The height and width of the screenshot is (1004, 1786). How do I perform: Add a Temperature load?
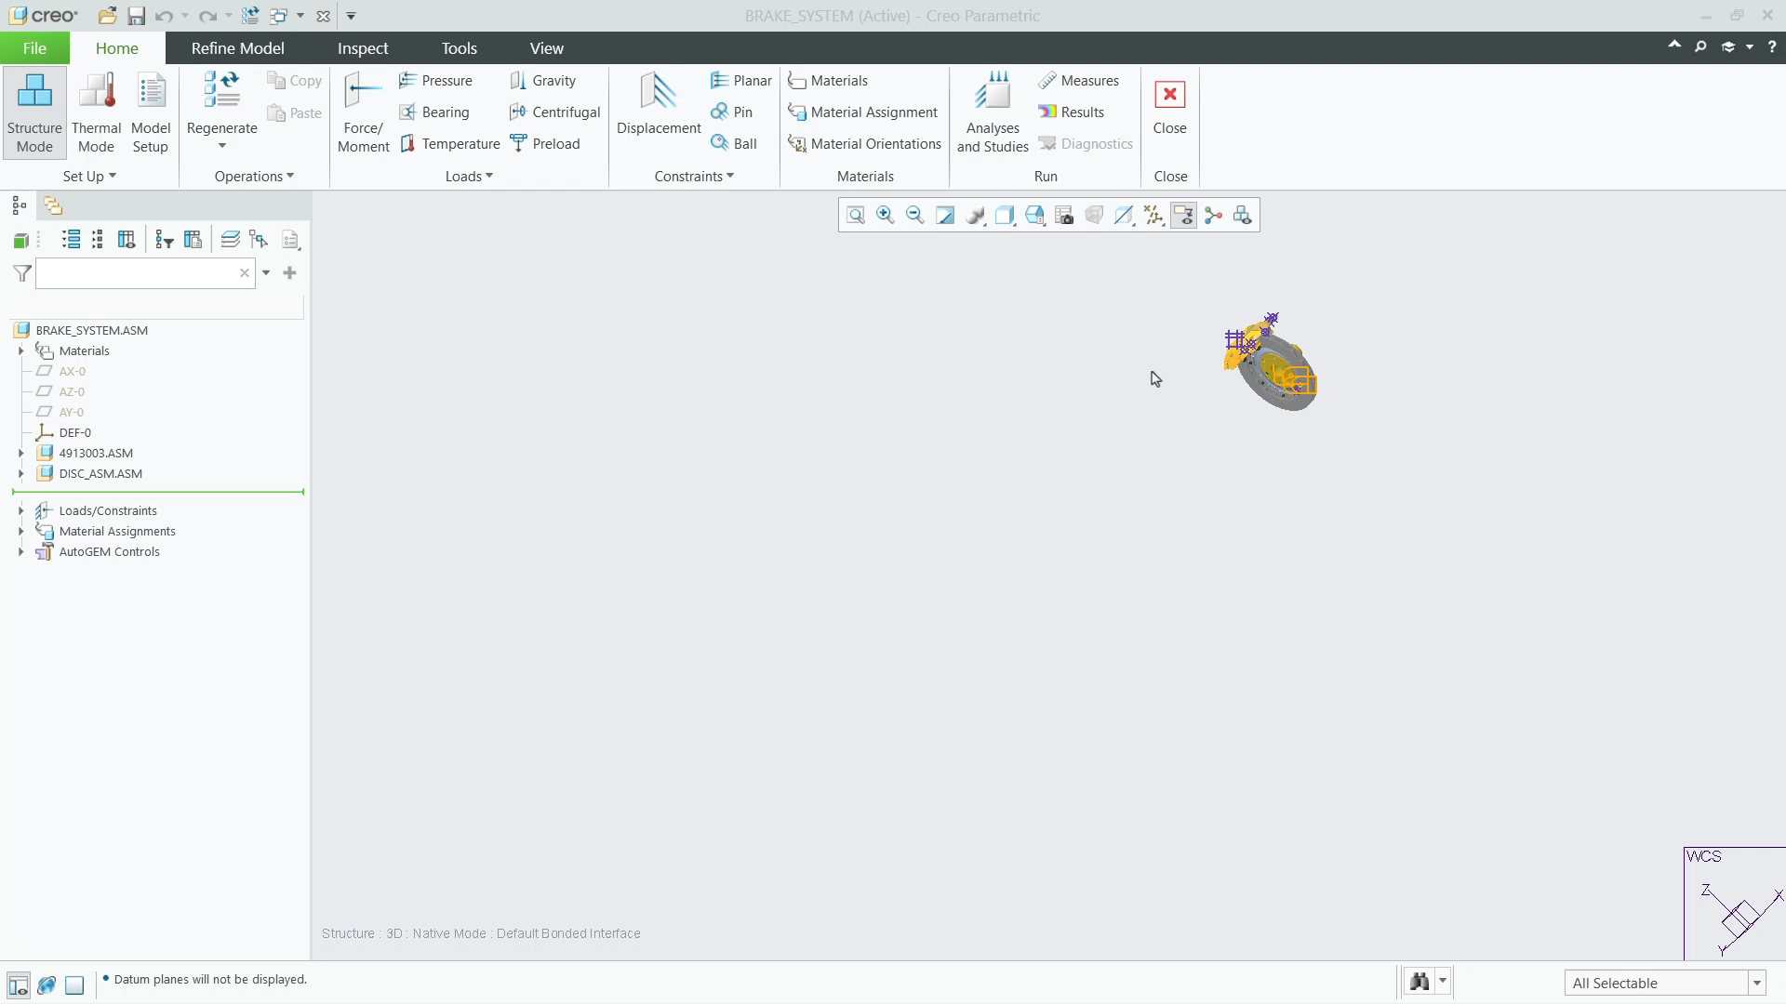pyautogui.click(x=450, y=144)
